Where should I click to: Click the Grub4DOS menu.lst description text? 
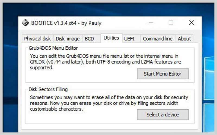(106, 62)
